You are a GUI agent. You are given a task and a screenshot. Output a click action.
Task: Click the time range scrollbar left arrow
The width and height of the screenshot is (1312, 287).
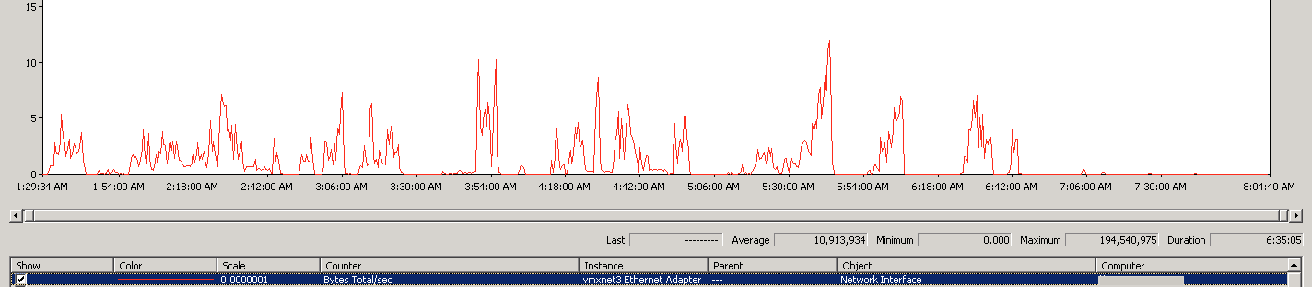coord(16,215)
